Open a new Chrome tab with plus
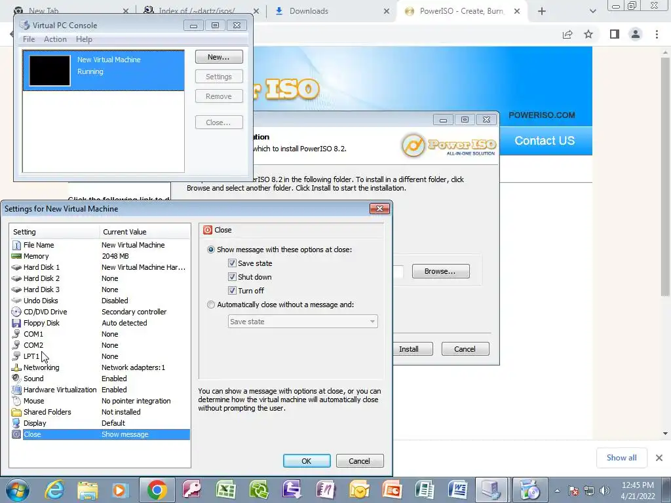 [541, 11]
